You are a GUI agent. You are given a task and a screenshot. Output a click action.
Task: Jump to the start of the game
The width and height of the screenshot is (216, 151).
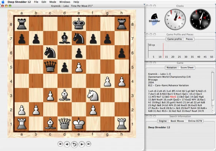point(60,144)
